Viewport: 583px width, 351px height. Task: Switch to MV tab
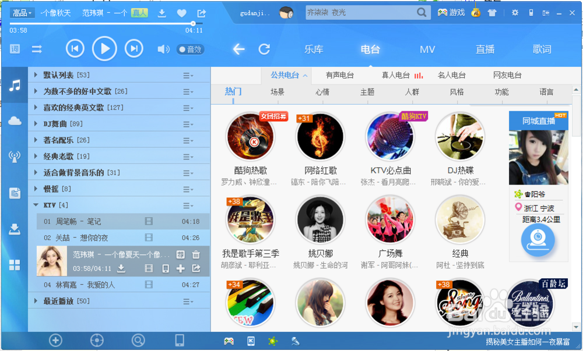point(427,49)
